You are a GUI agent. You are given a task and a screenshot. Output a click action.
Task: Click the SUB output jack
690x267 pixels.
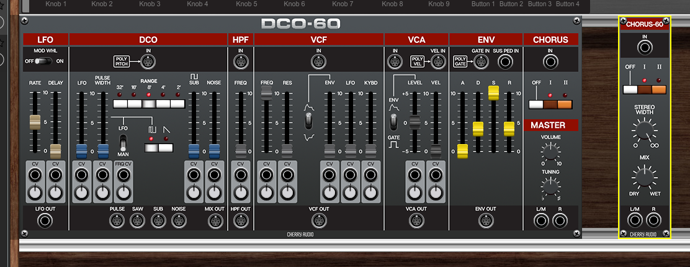(158, 220)
